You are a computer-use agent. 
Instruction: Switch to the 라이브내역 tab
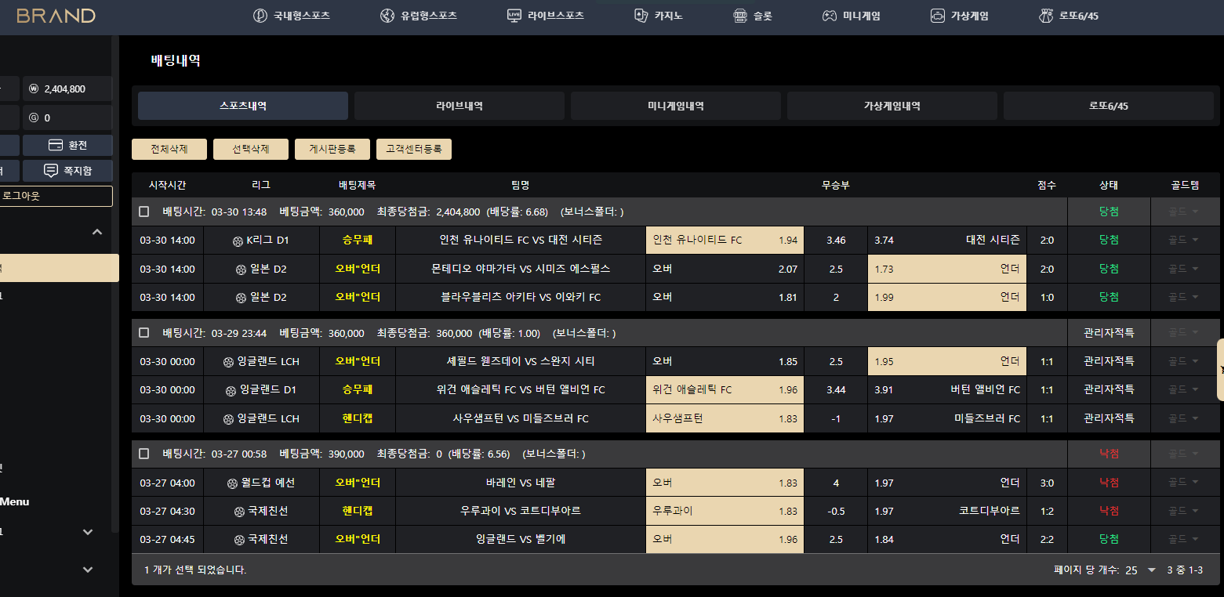point(459,106)
